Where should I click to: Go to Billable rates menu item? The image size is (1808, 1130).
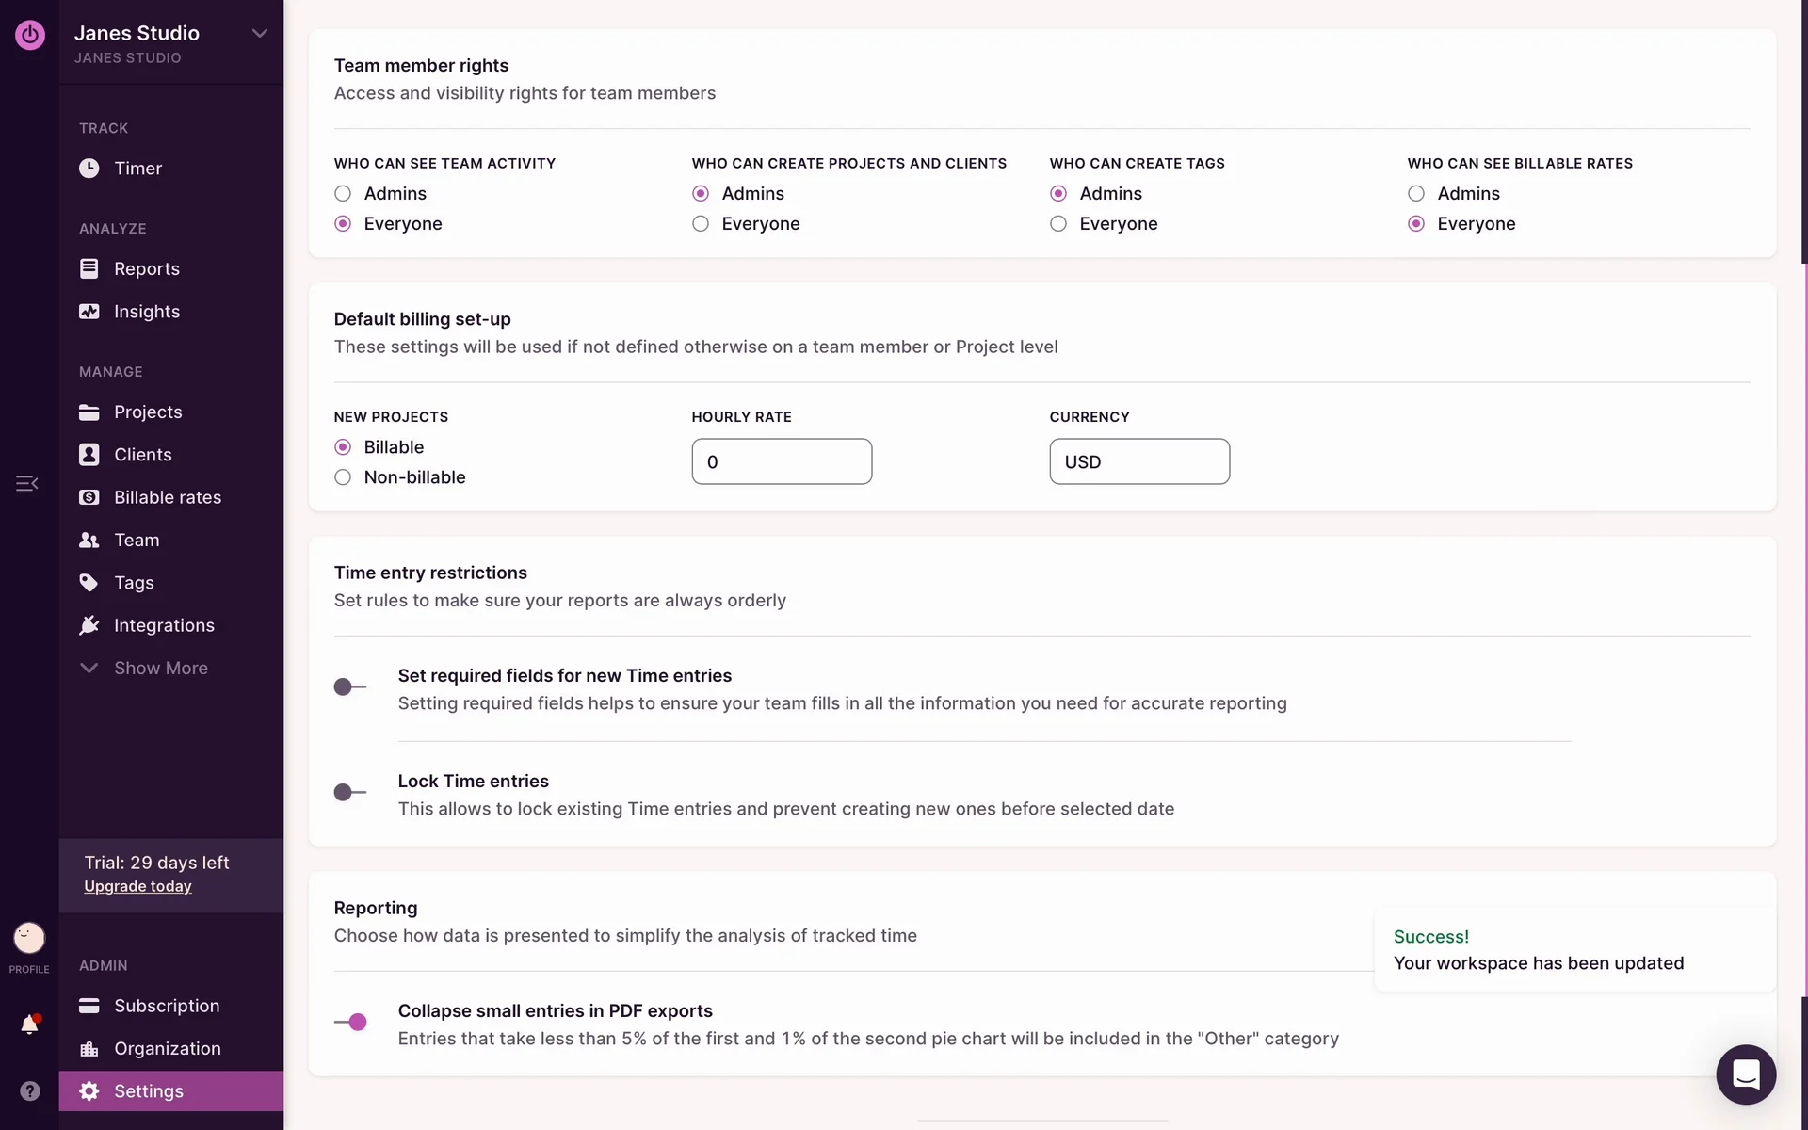tap(167, 497)
